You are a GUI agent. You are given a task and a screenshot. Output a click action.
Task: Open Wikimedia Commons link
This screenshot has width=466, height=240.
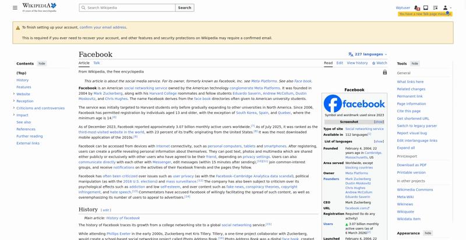point(415,189)
